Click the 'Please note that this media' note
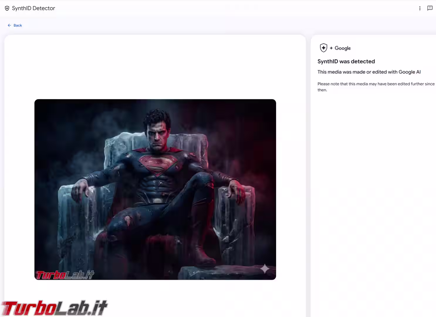 pos(376,87)
